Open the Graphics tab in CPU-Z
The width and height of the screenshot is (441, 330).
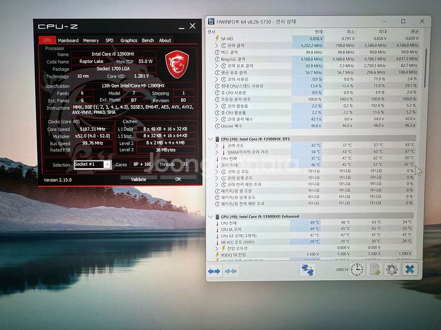pos(129,40)
